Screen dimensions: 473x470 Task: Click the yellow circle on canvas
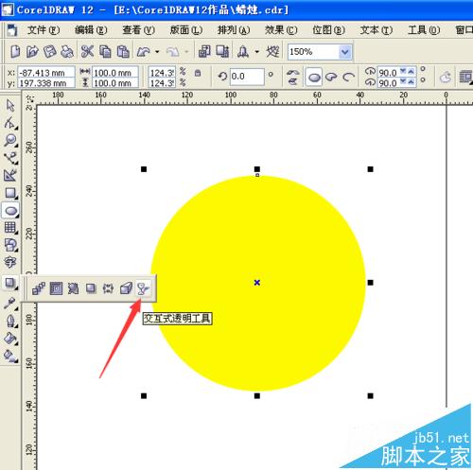click(257, 284)
